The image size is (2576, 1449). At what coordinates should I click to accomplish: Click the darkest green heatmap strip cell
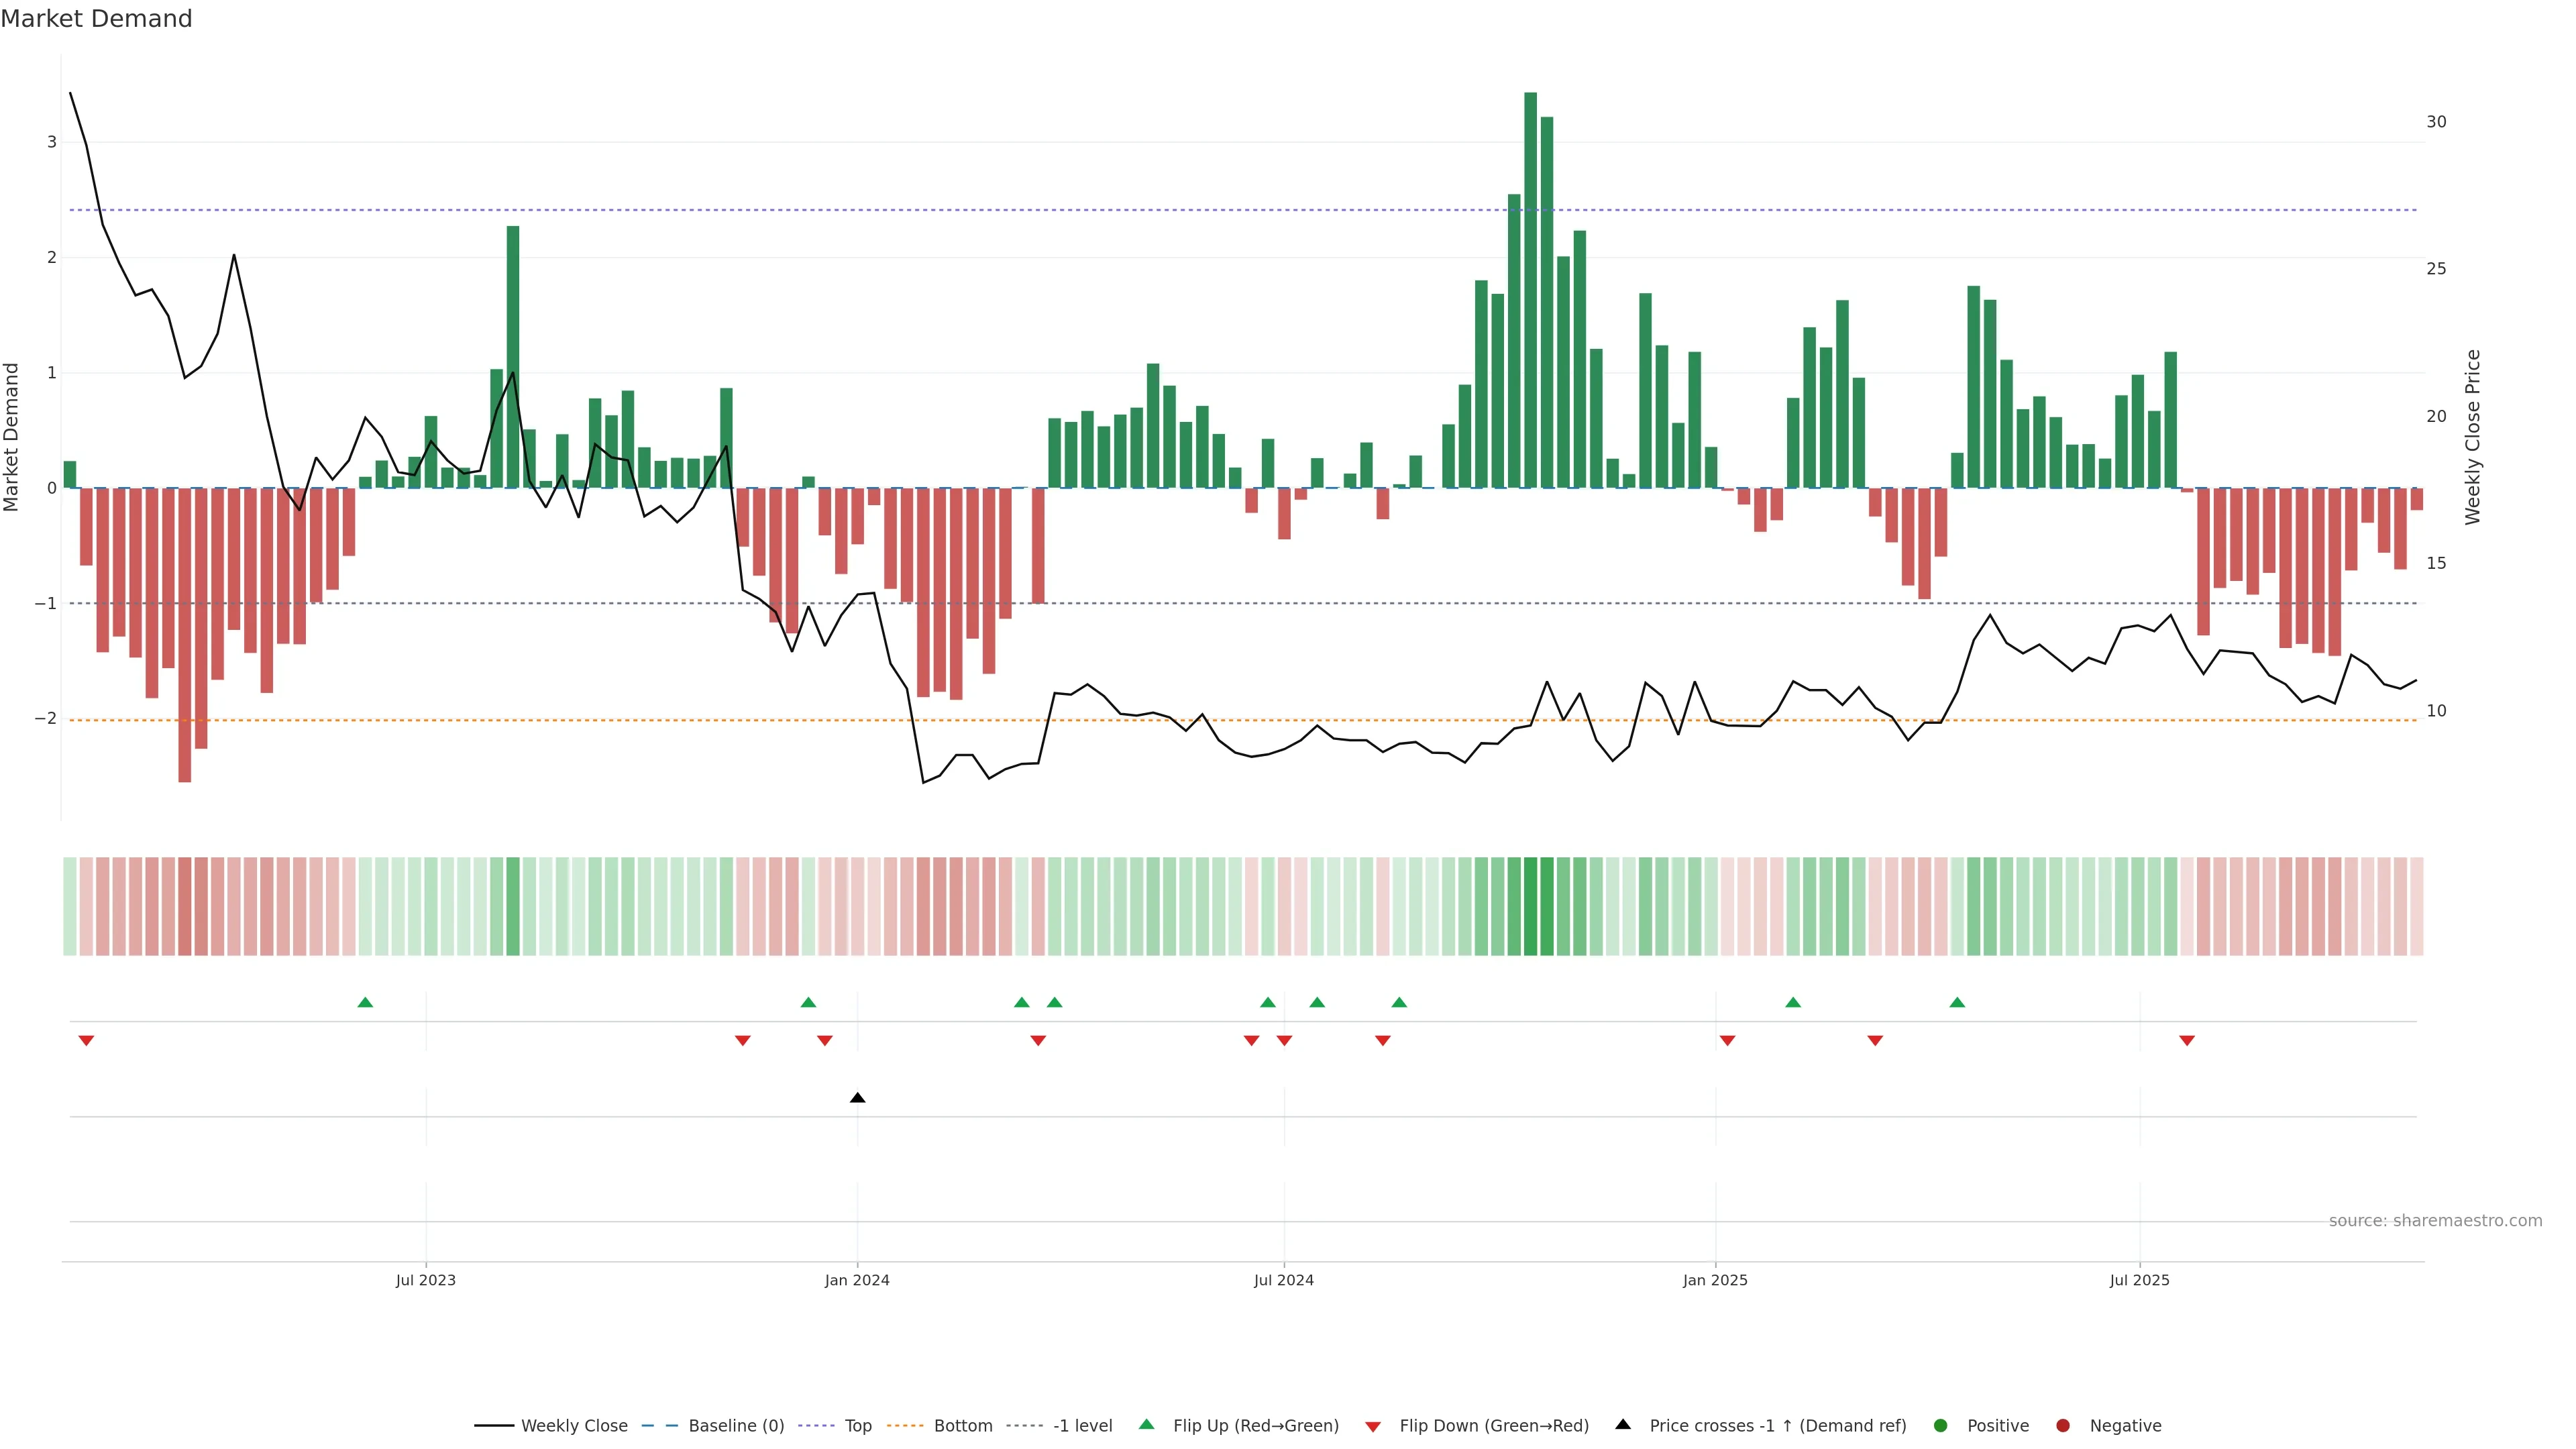1530,906
